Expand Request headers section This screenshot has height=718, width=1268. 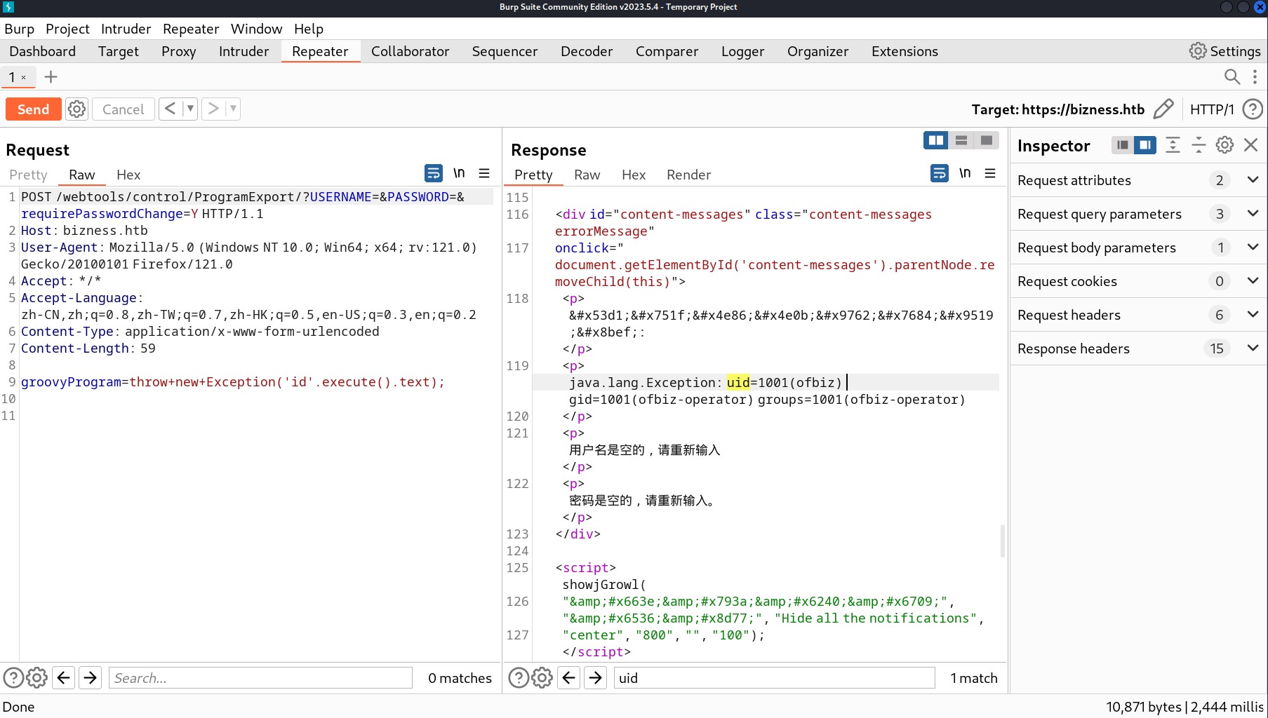(1253, 315)
